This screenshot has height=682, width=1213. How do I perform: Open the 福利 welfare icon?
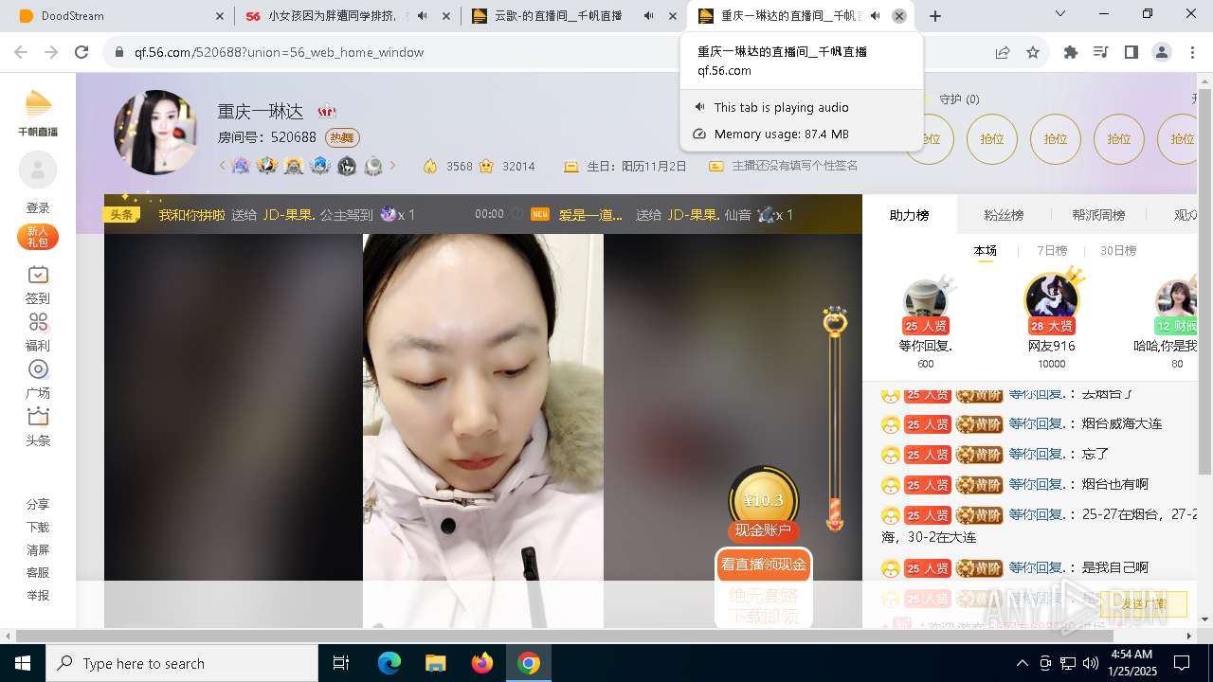pyautogui.click(x=38, y=322)
